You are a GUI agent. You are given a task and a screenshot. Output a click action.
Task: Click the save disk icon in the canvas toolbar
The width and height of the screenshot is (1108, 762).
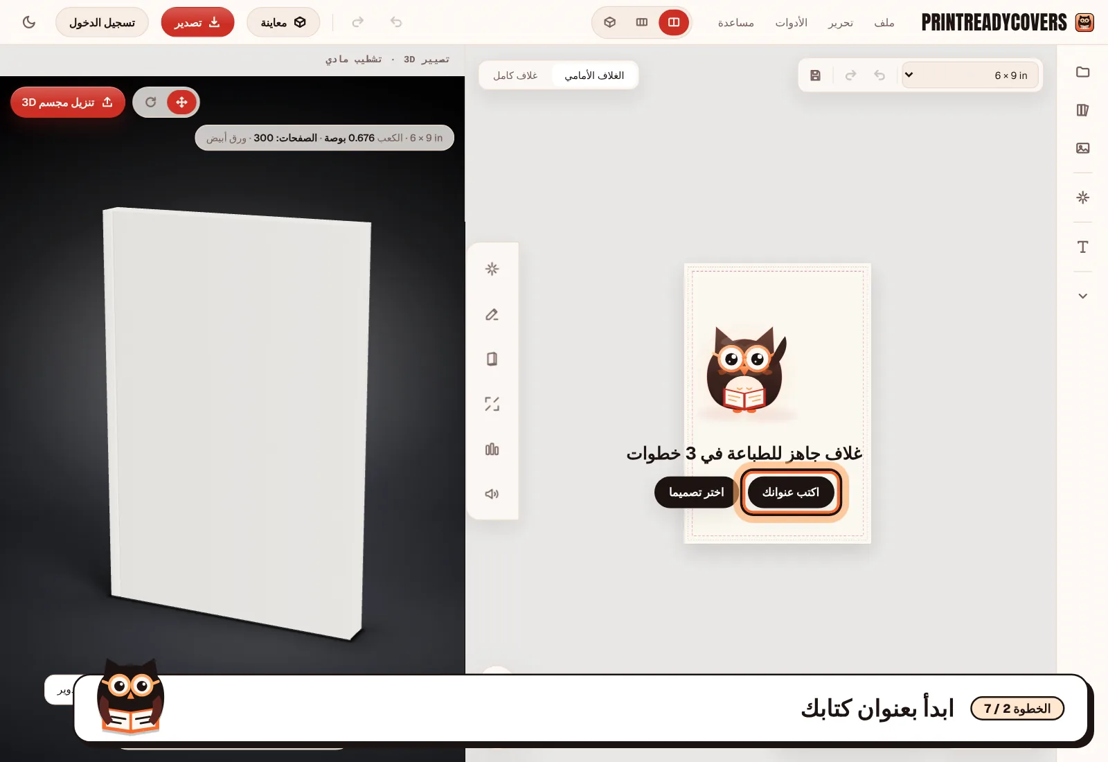(x=816, y=75)
